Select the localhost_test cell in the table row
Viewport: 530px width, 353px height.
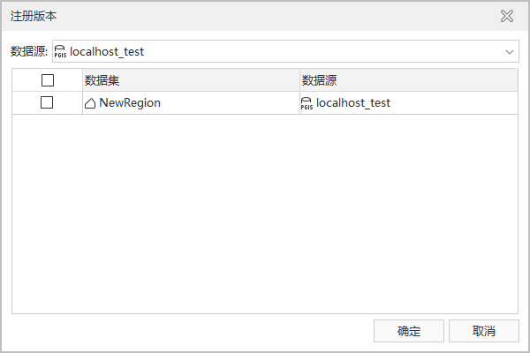point(353,103)
